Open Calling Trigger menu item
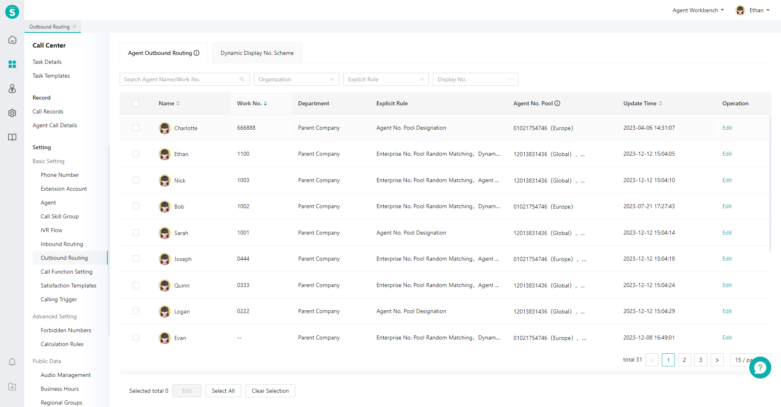 tap(59, 299)
